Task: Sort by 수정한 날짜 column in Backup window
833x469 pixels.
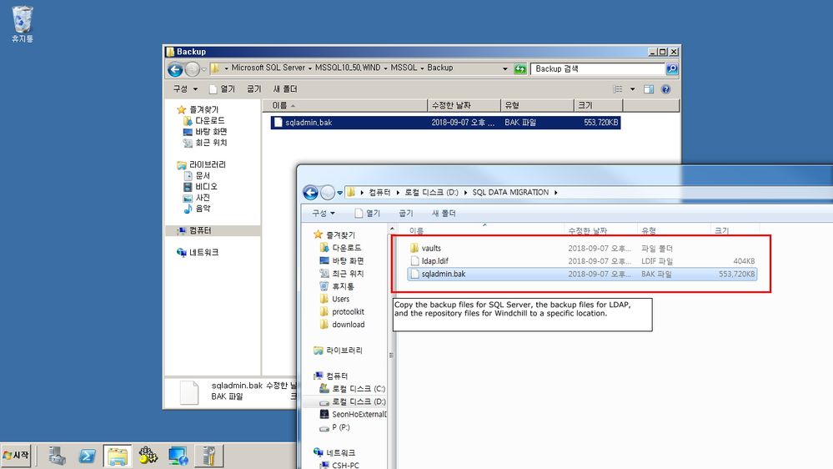Action: point(464,105)
